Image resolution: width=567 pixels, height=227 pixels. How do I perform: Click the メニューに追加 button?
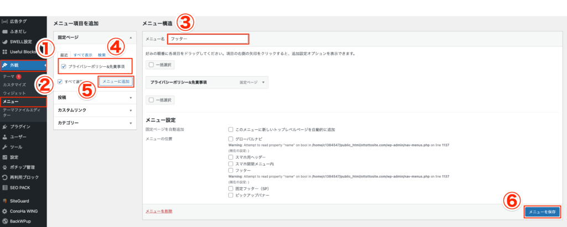[x=116, y=82]
